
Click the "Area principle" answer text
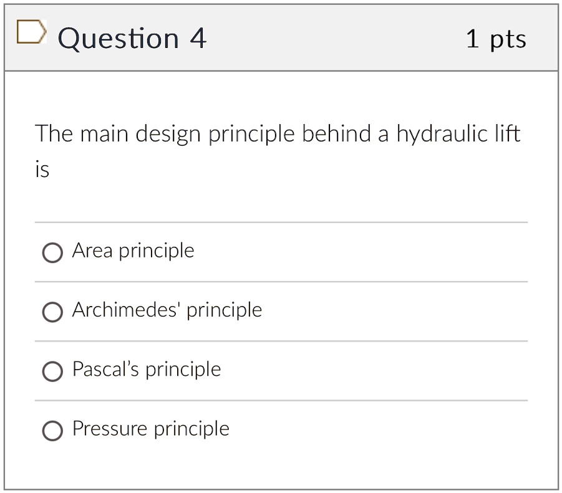pyautogui.click(x=133, y=251)
